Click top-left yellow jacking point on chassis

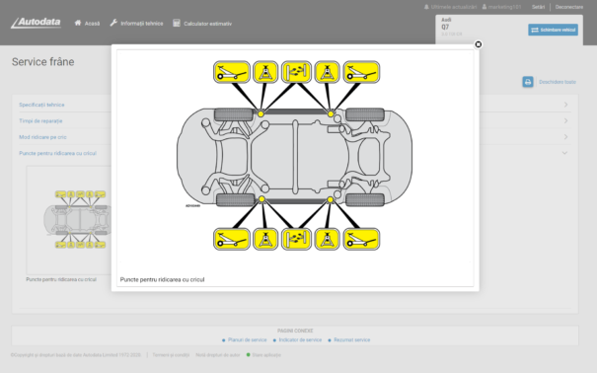tap(261, 113)
